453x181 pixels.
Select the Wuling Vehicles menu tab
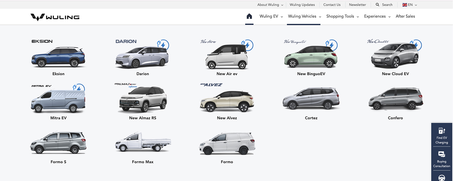click(304, 16)
